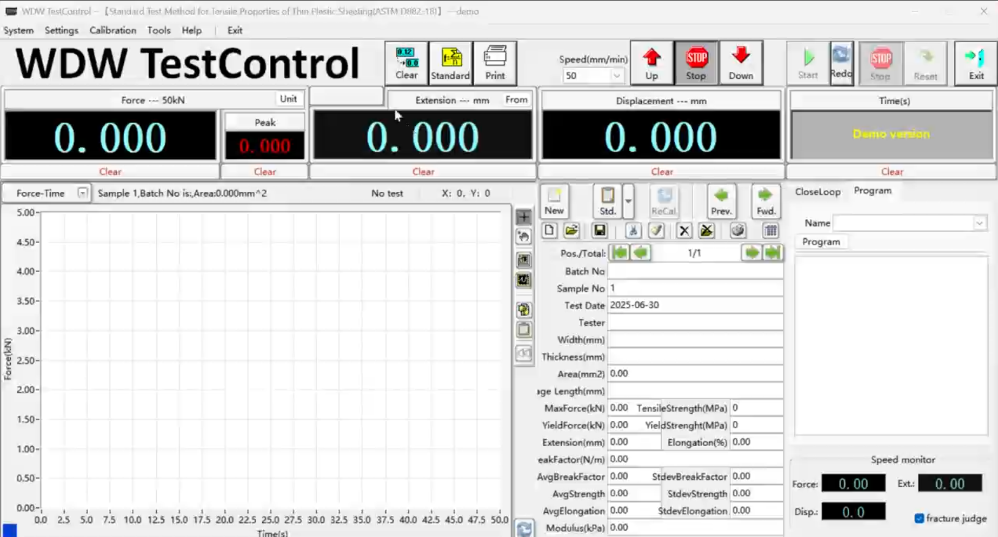The image size is (998, 537).
Task: Click the Unit button for Force
Action: [x=288, y=99]
